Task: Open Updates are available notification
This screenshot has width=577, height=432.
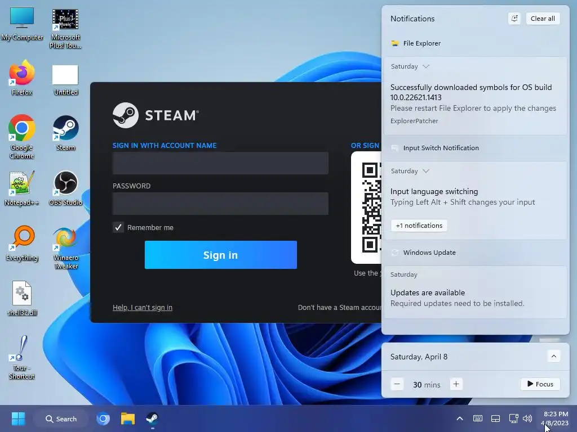Action: [x=476, y=292]
